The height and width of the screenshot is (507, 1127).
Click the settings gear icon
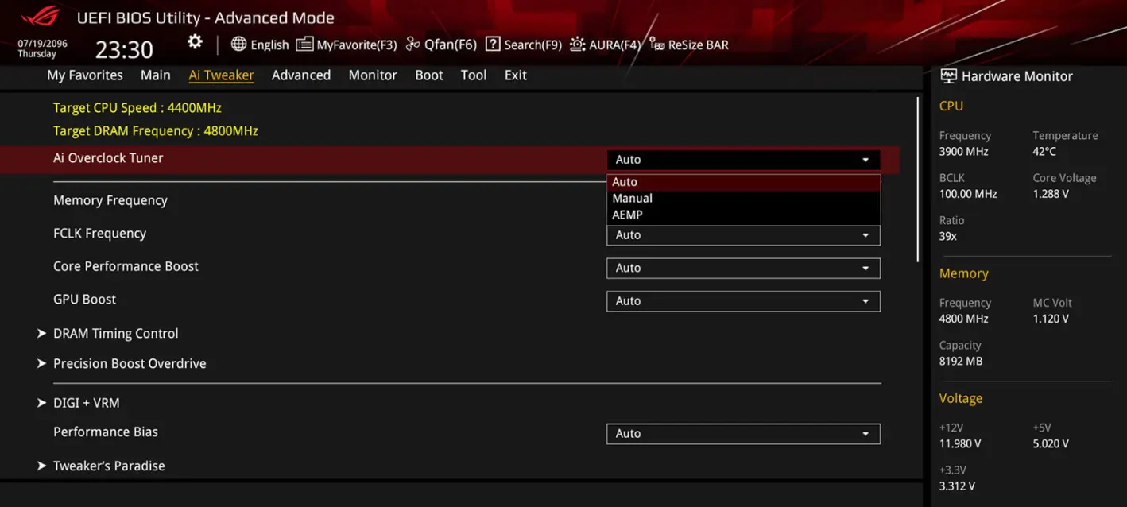pos(195,42)
